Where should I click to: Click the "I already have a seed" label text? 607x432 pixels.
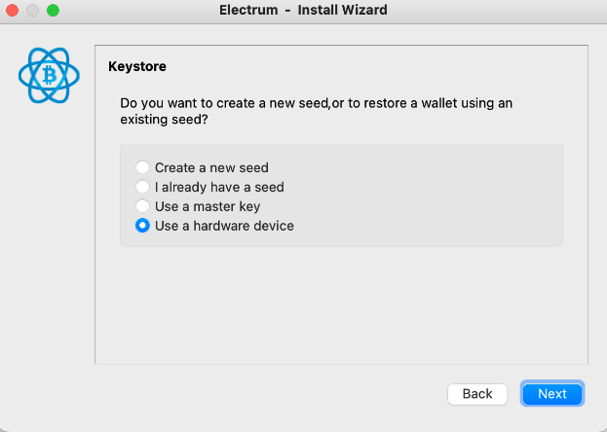coord(219,187)
